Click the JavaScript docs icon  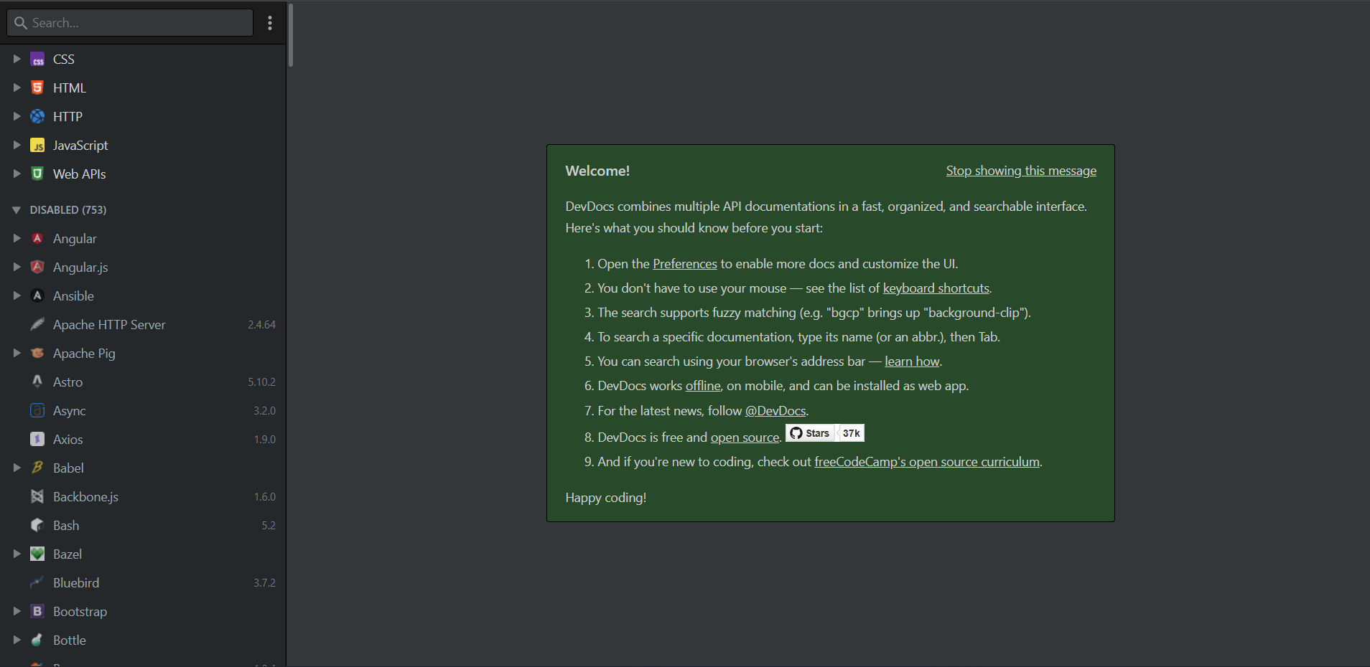(x=37, y=145)
